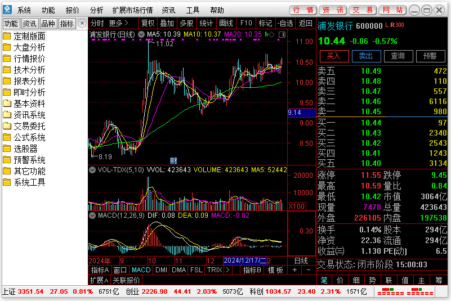Open the 技术分析 folder

coord(24,70)
